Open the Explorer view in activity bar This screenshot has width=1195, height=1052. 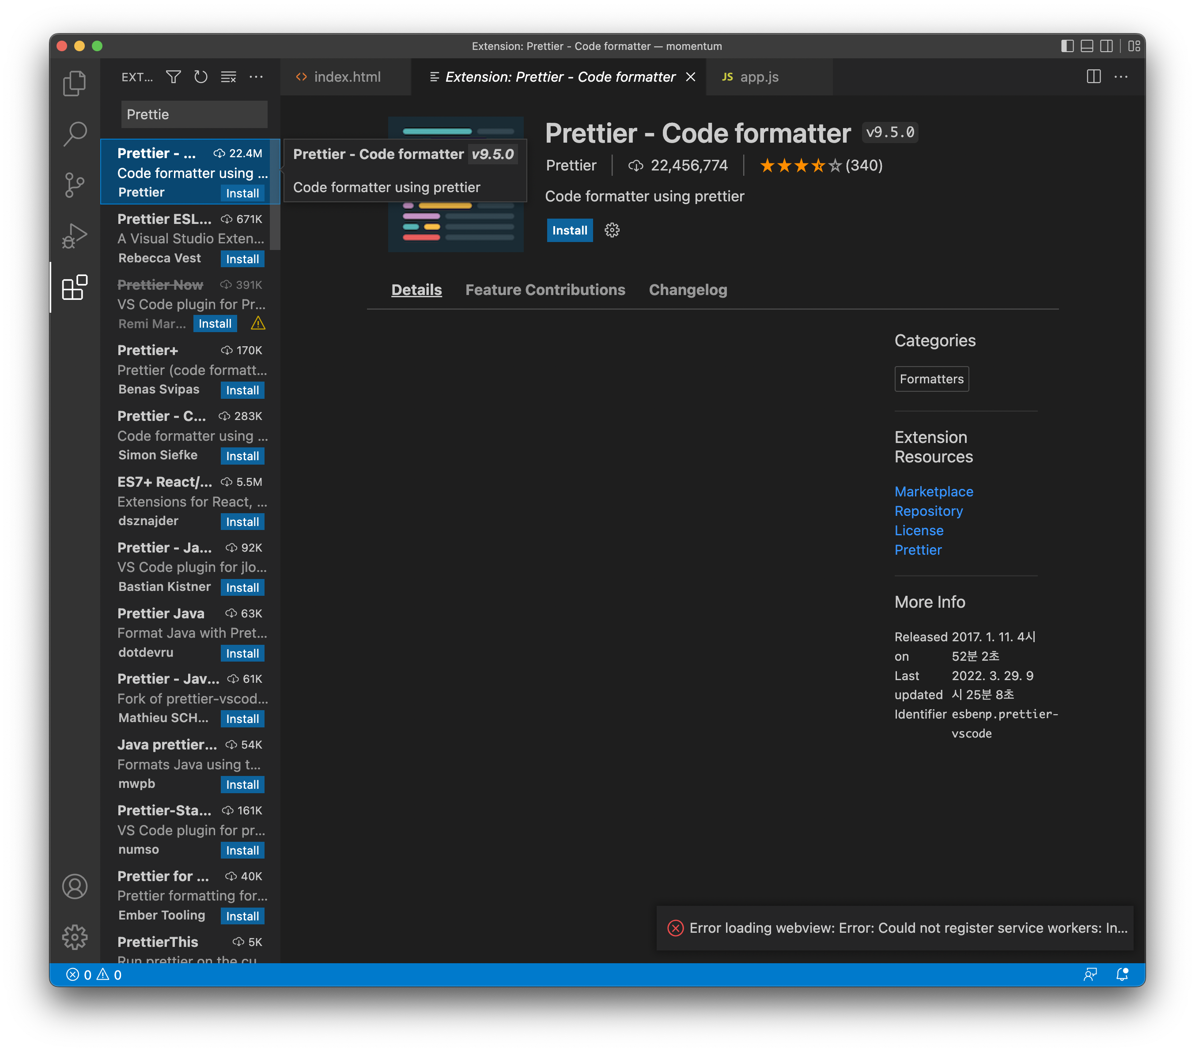[74, 83]
